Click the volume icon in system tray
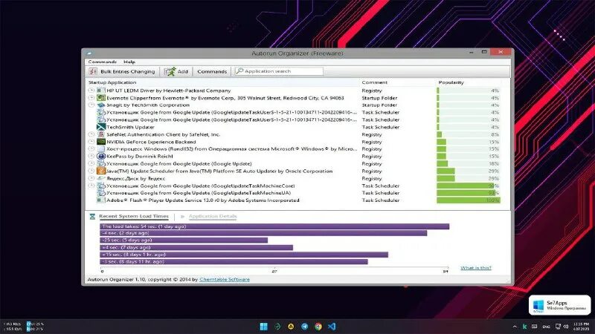 click(x=566, y=327)
